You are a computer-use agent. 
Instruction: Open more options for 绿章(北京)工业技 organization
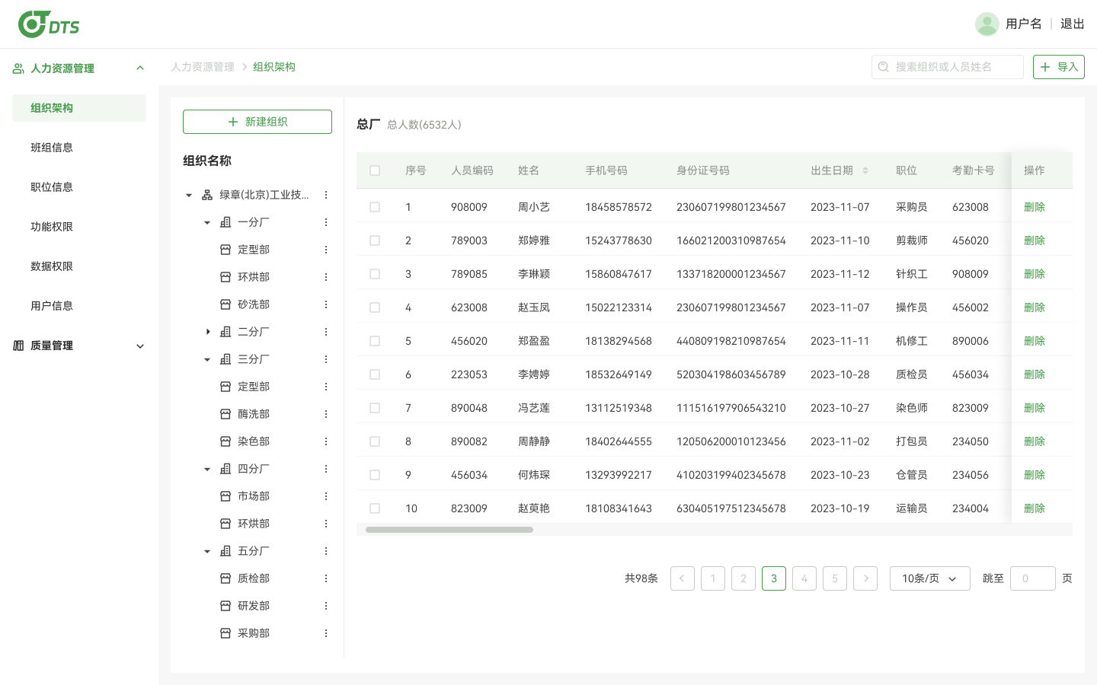tap(326, 195)
